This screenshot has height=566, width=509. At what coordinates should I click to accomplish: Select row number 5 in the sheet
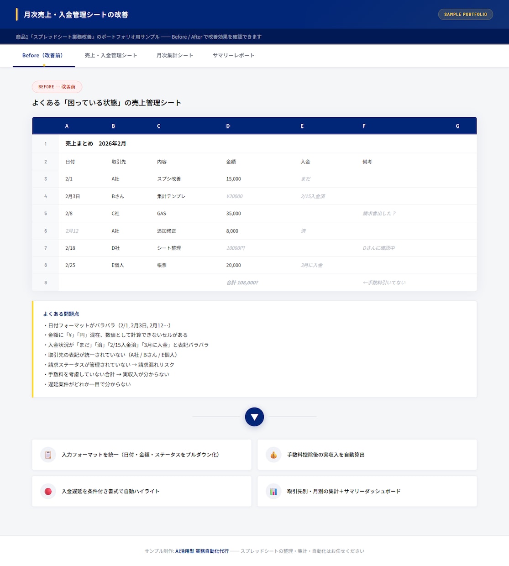point(46,214)
